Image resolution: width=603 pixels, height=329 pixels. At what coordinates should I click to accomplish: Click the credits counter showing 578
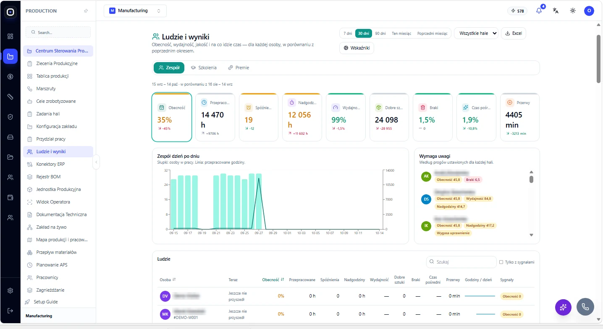(517, 11)
